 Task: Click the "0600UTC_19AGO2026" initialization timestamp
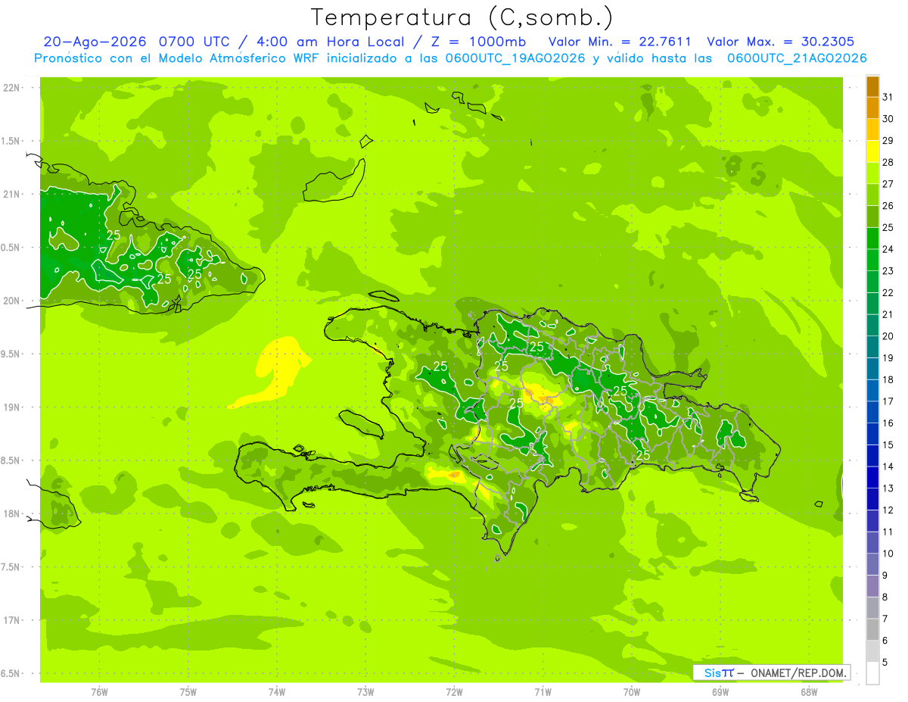coord(515,58)
